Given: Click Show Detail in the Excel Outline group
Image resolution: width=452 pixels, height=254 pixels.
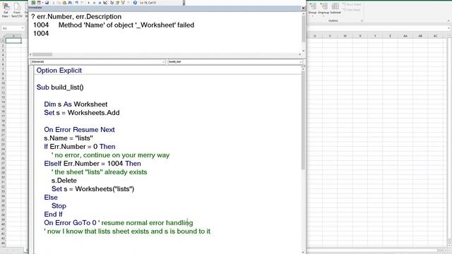Looking at the screenshot, I should coord(352,5).
